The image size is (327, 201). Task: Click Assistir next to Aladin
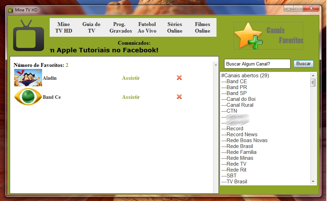(131, 78)
